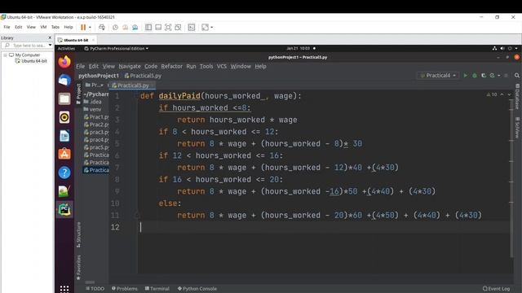Screen dimensions: 522x293
Task: Revert to snapshot icon in VMware toolbar
Action: (125, 27)
